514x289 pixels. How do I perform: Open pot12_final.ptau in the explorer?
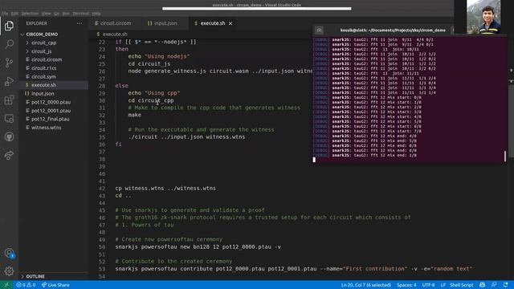pos(50,119)
